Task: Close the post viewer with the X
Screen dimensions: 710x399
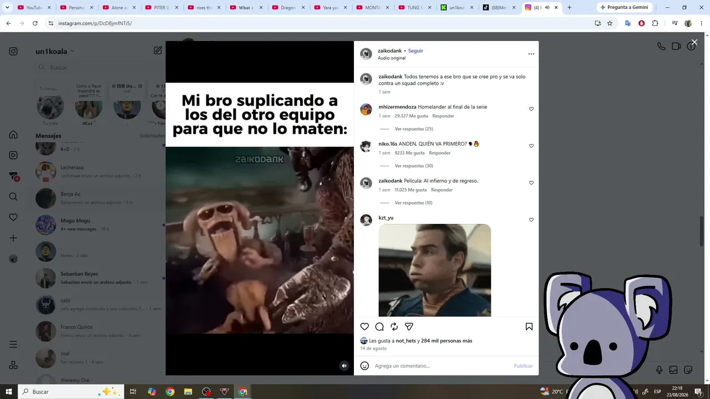Action: 694,42
